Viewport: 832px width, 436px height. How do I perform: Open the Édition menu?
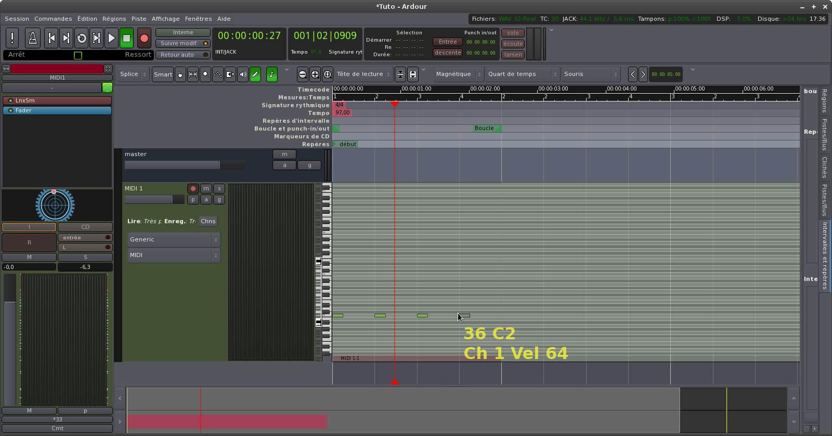[87, 19]
